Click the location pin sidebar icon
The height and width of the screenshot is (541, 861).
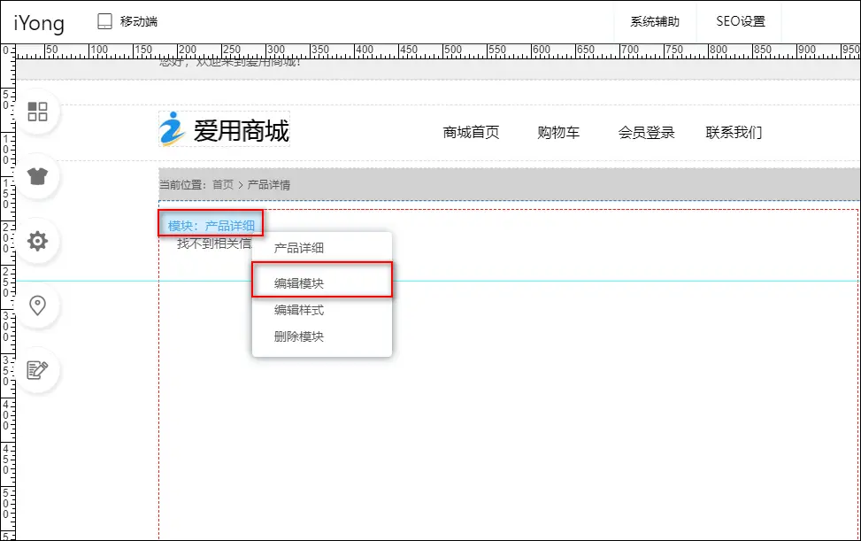38,305
